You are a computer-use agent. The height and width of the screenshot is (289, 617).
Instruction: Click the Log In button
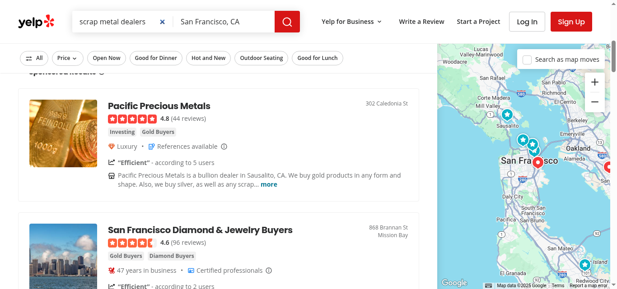click(x=527, y=22)
